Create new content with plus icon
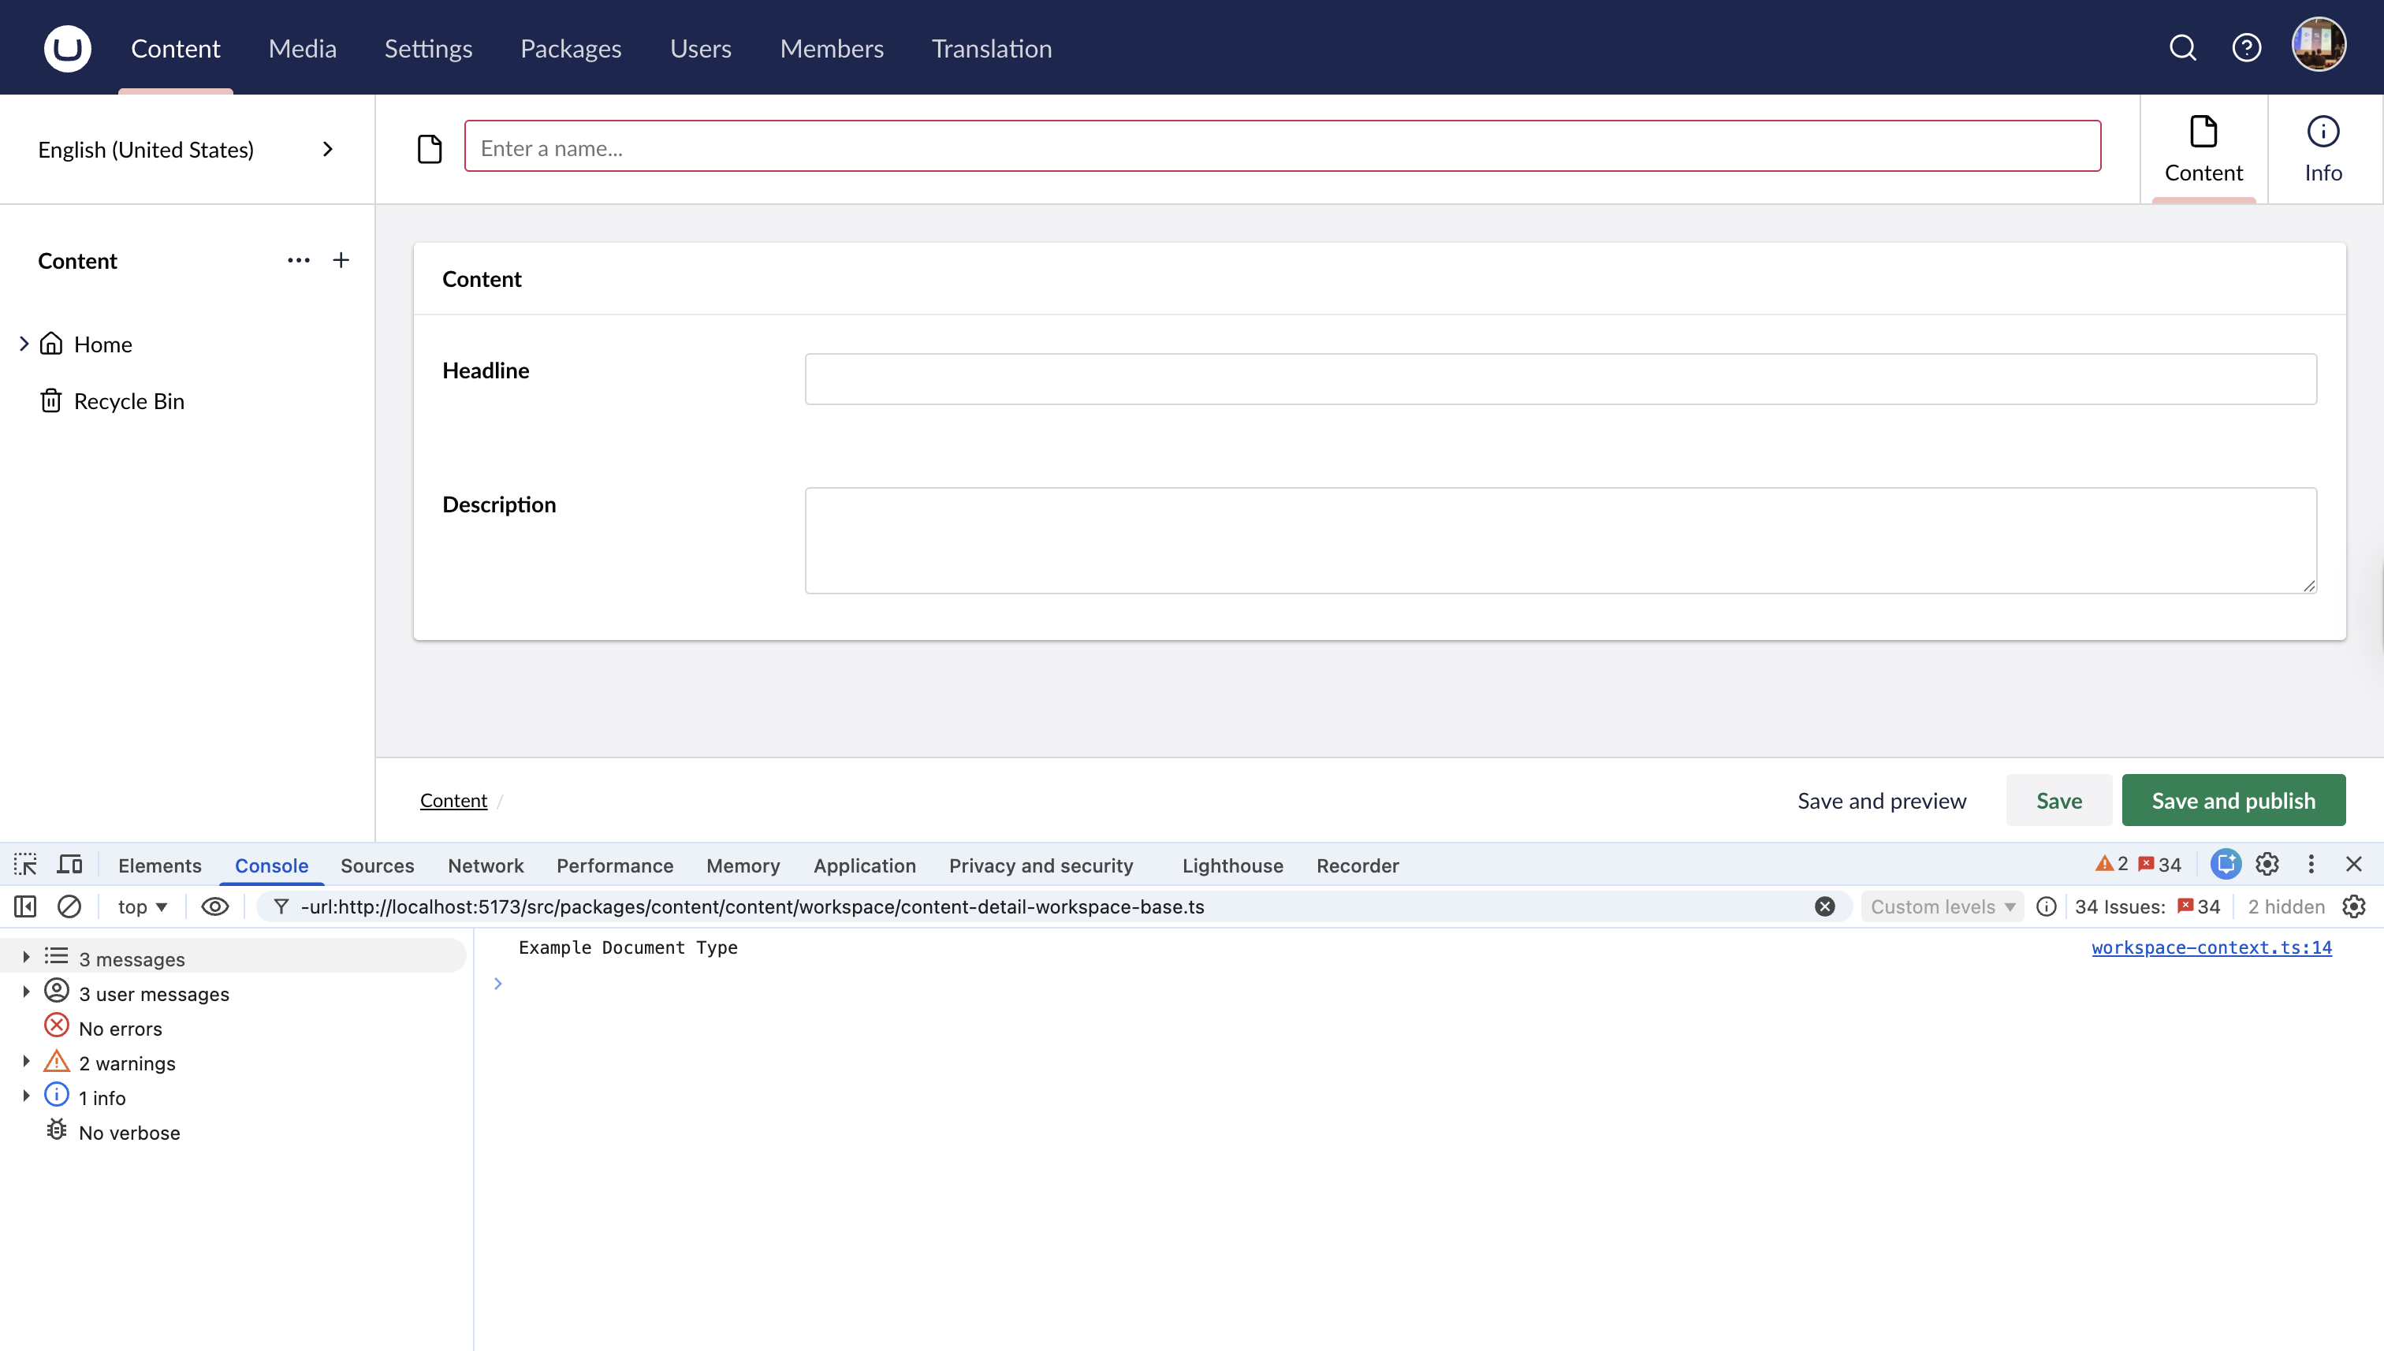 pos(341,260)
